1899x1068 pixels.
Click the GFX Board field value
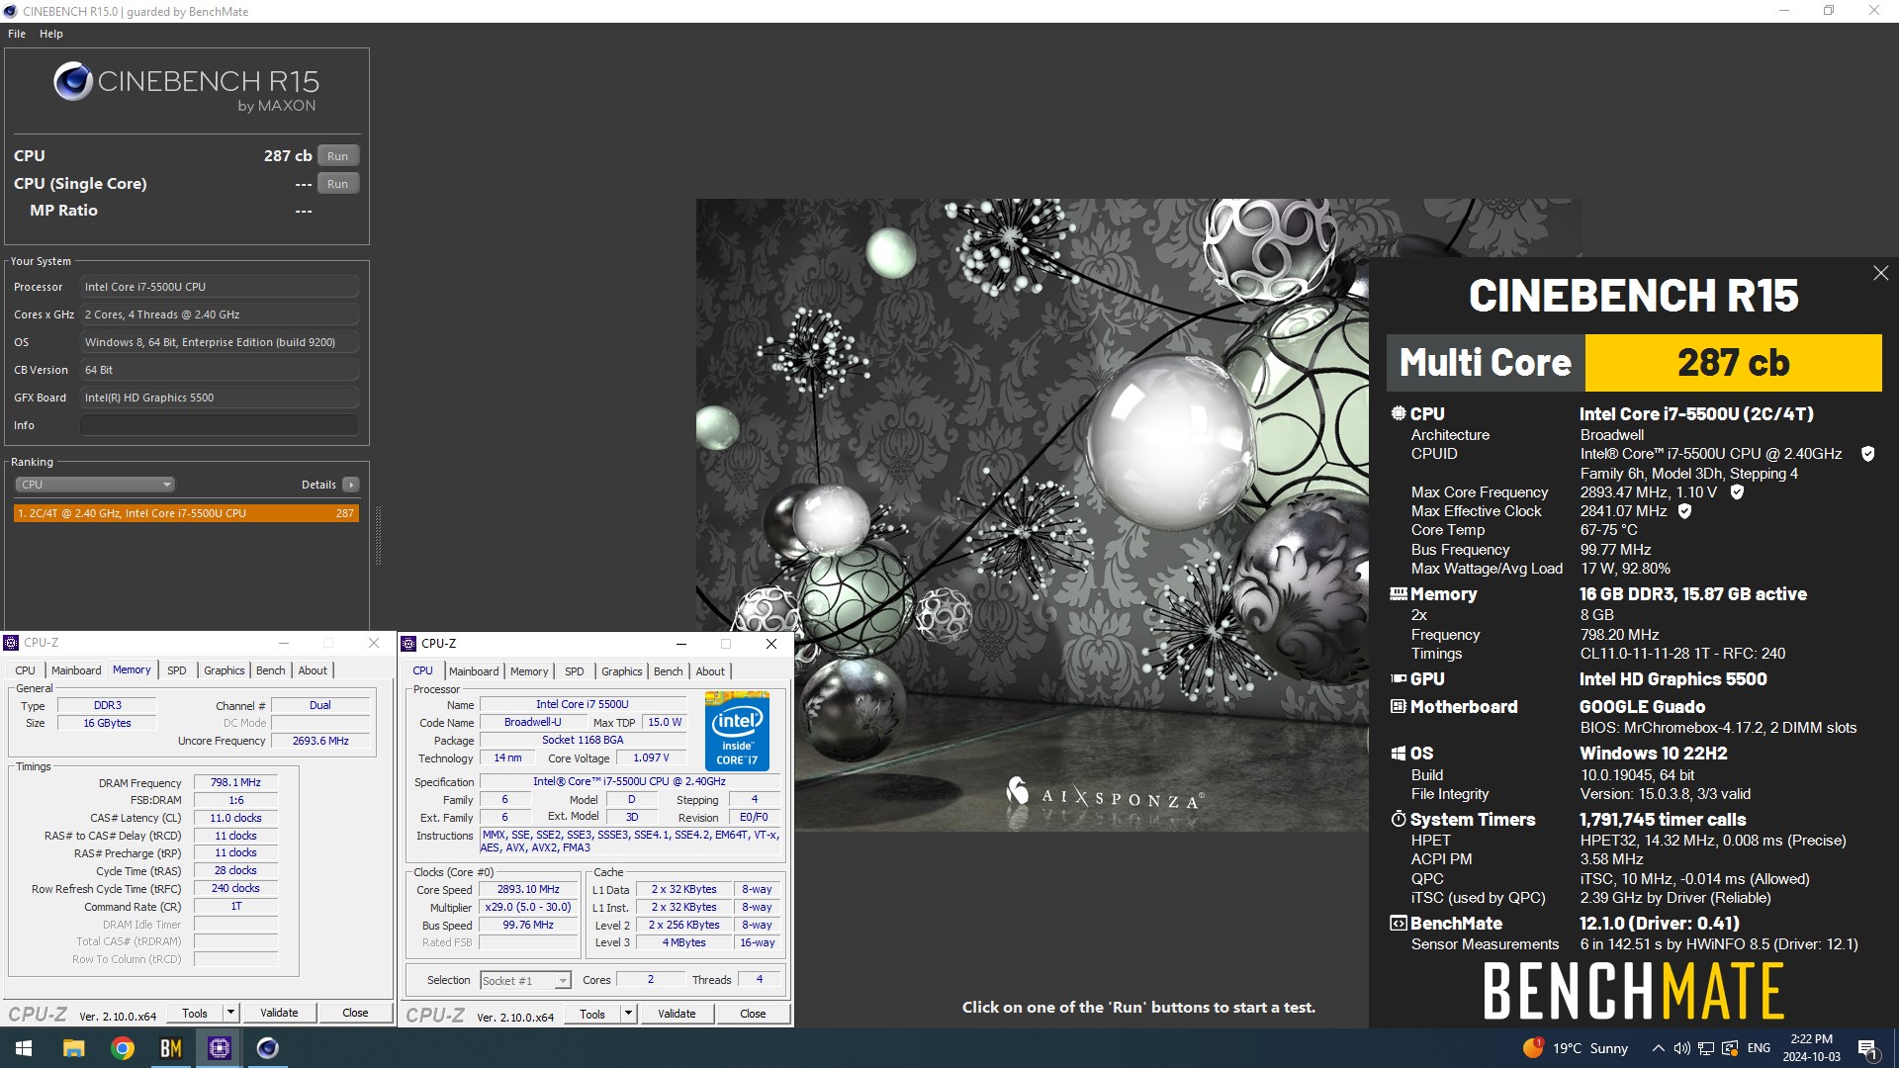220,398
